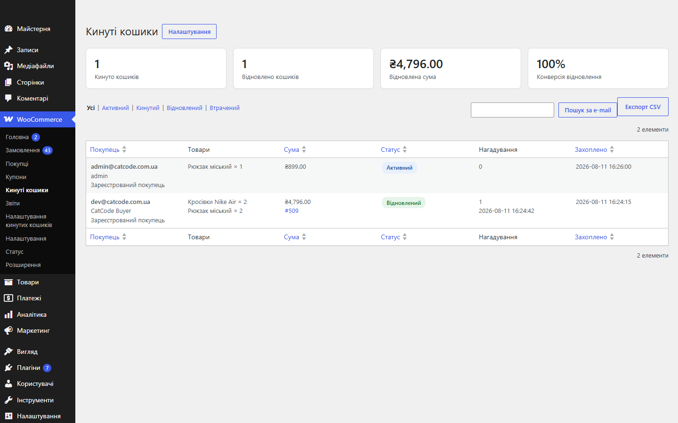Open Налаштування item in WooCommerce submenu
The width and height of the screenshot is (678, 423).
pos(26,239)
